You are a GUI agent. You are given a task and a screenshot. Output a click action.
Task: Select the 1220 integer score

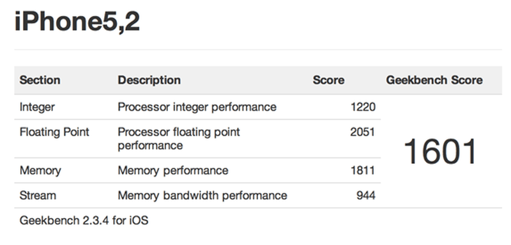click(x=363, y=107)
